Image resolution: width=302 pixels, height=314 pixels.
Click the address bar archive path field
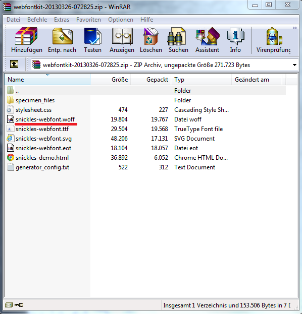tap(164, 65)
